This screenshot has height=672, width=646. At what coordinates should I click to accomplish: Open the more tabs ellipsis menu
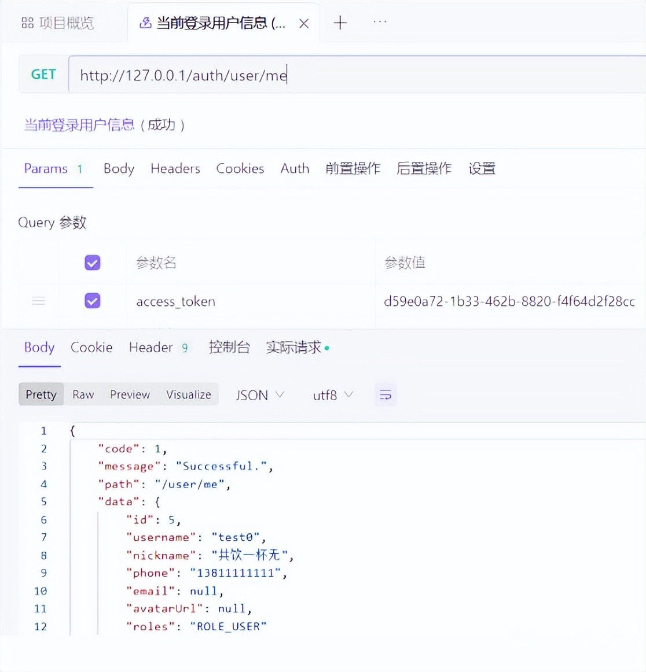point(380,22)
